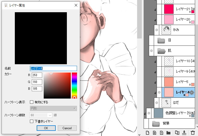
Task: Delete layer trash icon
Action: point(193,133)
